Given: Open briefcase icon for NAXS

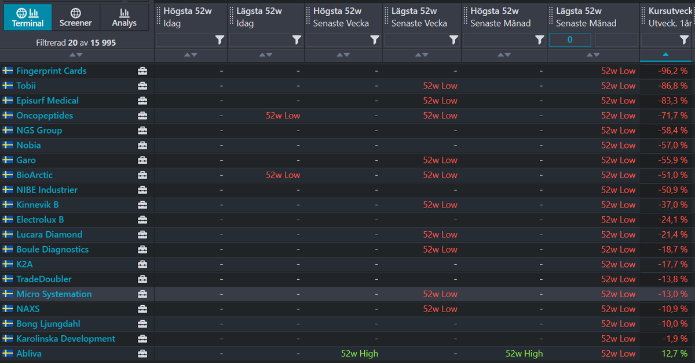Looking at the screenshot, I should point(142,309).
